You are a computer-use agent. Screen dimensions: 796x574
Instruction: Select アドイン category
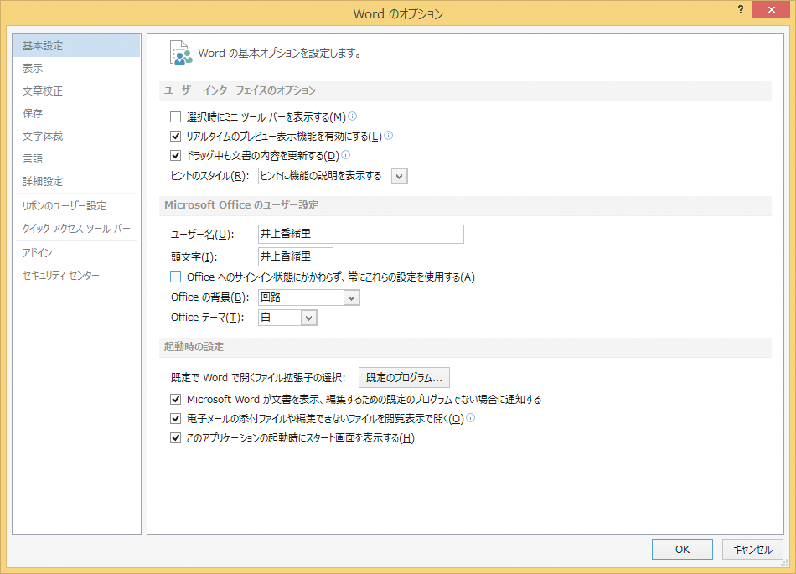[76, 253]
